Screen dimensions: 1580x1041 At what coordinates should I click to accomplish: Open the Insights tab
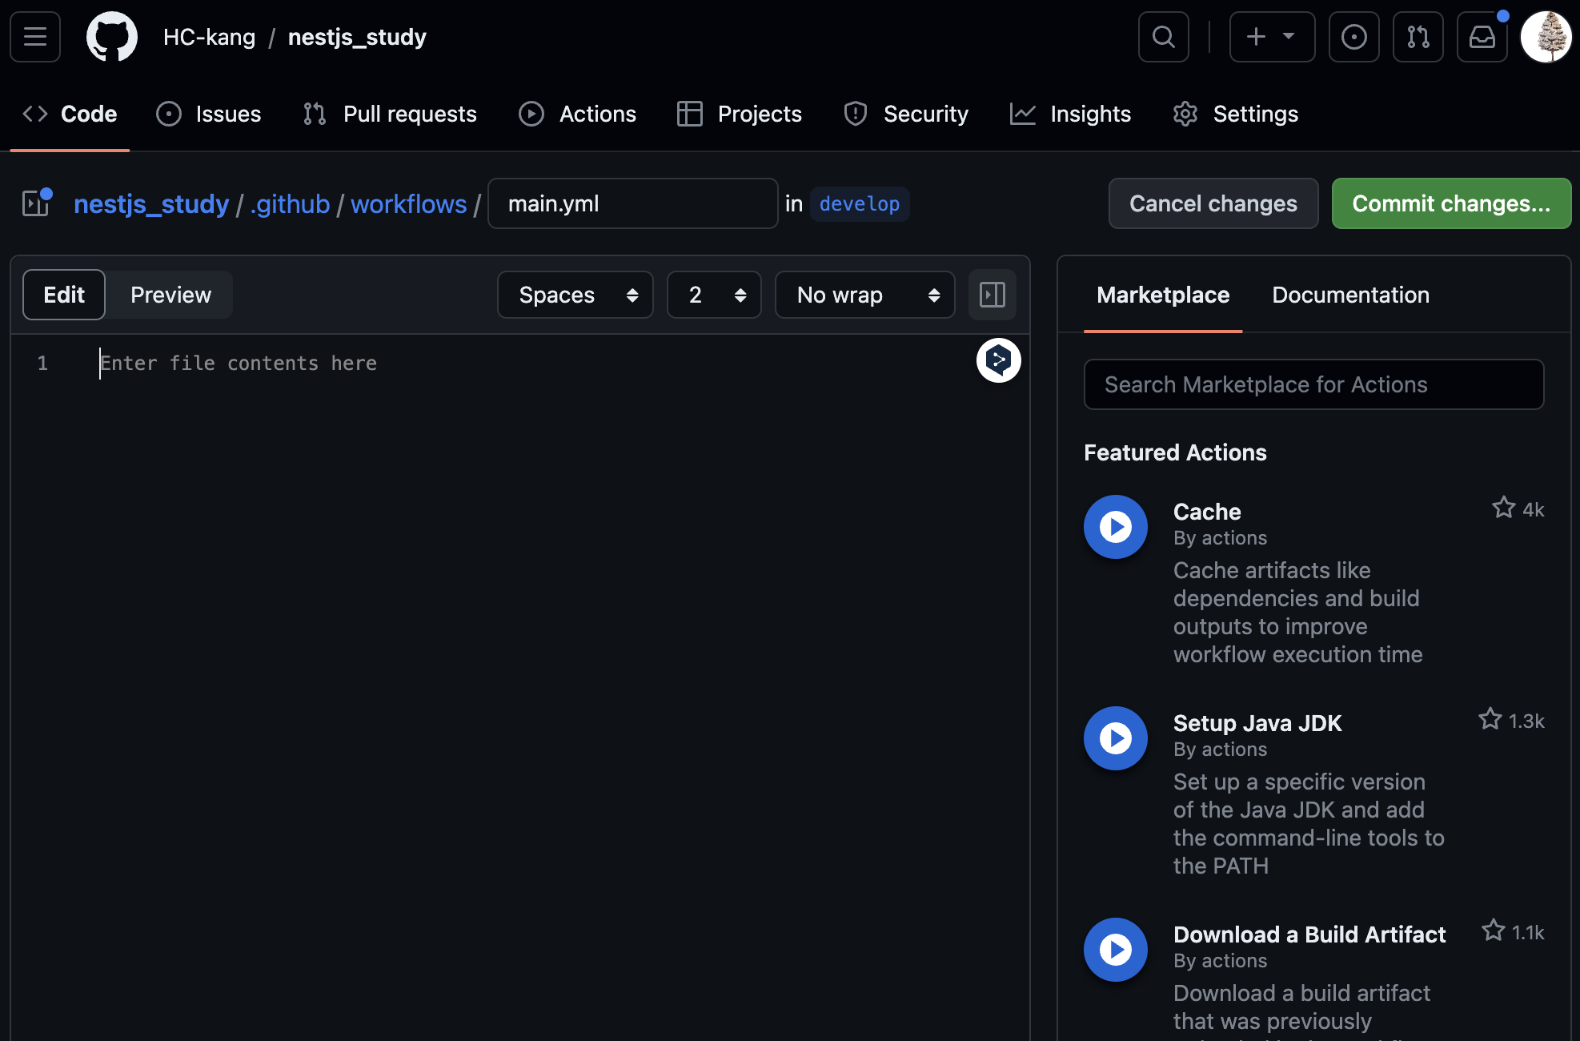pos(1070,114)
